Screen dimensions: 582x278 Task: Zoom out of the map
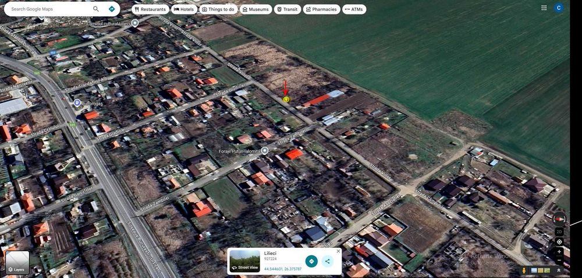559,260
